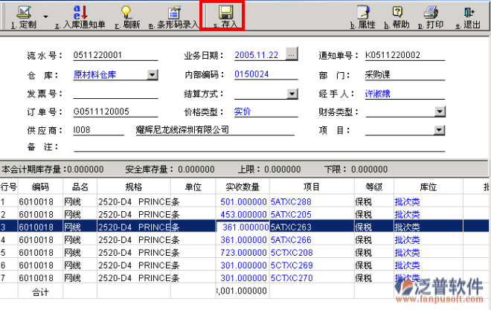This screenshot has height=310, width=491.
Task: Click the 单位 column header
Action: point(193,187)
